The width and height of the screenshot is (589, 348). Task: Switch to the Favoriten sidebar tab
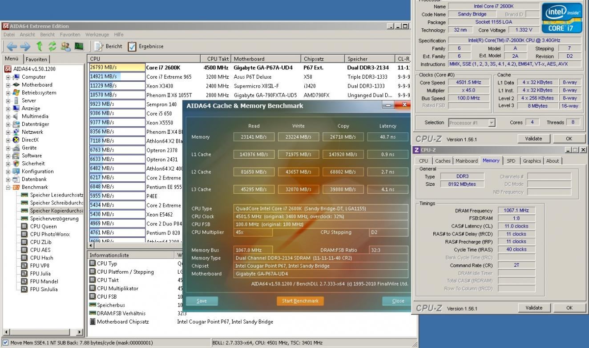[x=36, y=59]
